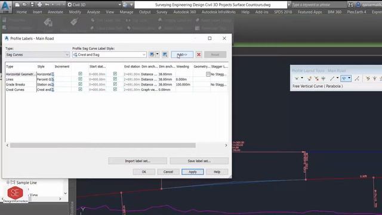
Task: Click the Add>> button
Action: pos(182,54)
